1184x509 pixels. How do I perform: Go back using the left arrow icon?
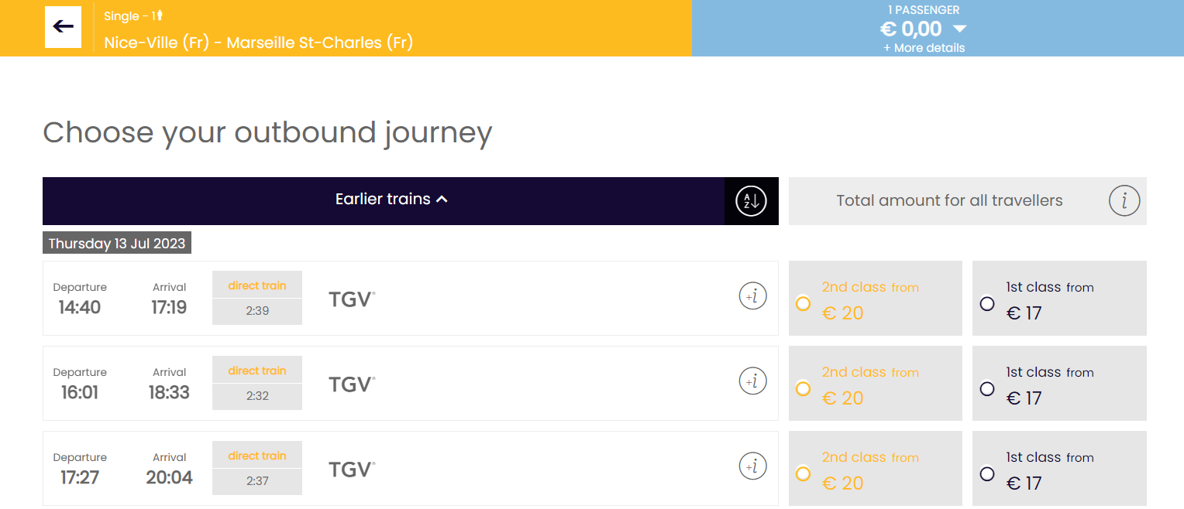63,27
